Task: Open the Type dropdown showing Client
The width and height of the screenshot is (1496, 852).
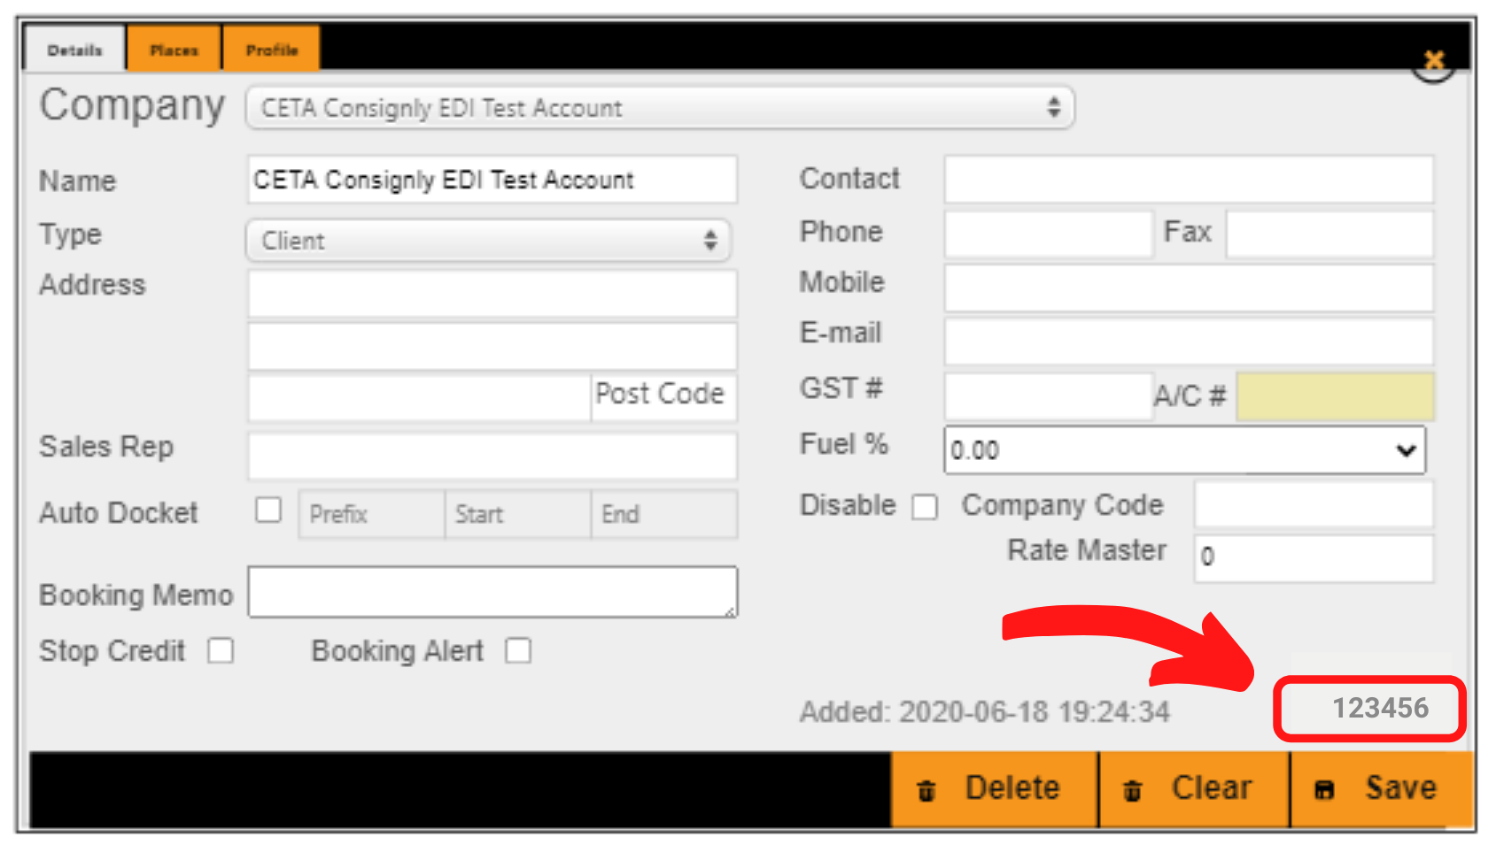Action: 488,240
